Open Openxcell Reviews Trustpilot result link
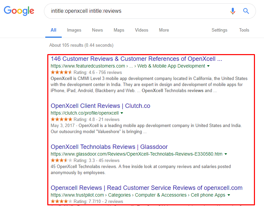Viewport: 264px width, 206px height. tap(147, 188)
